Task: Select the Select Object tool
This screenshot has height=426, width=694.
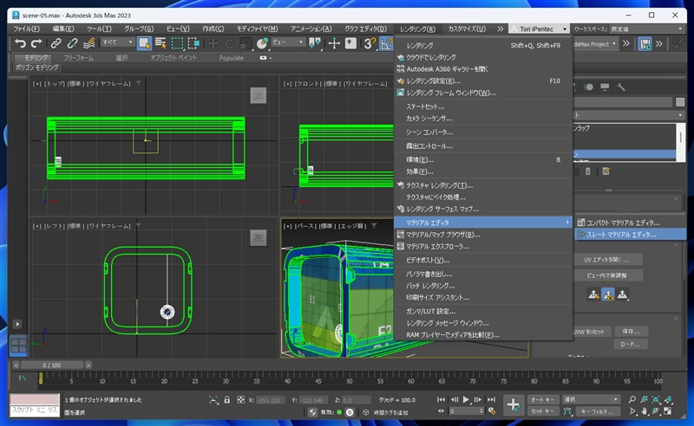Action: pos(144,42)
